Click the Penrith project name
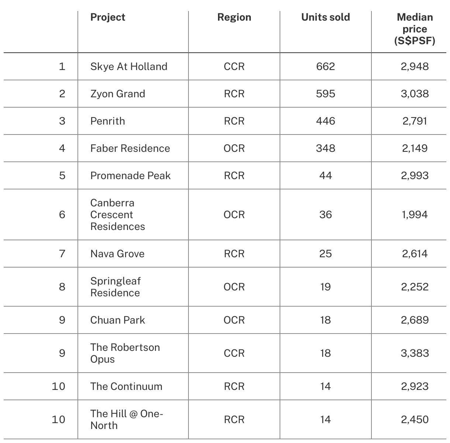 click(108, 121)
